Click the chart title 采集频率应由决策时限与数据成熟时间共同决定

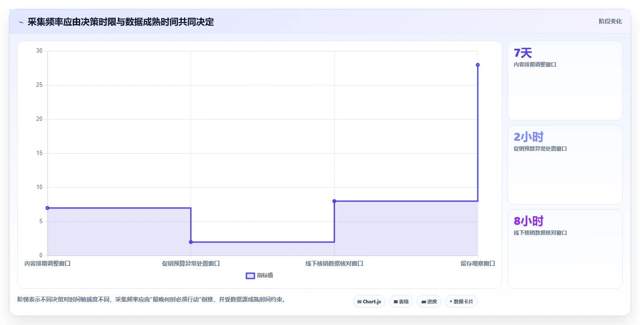(x=121, y=22)
